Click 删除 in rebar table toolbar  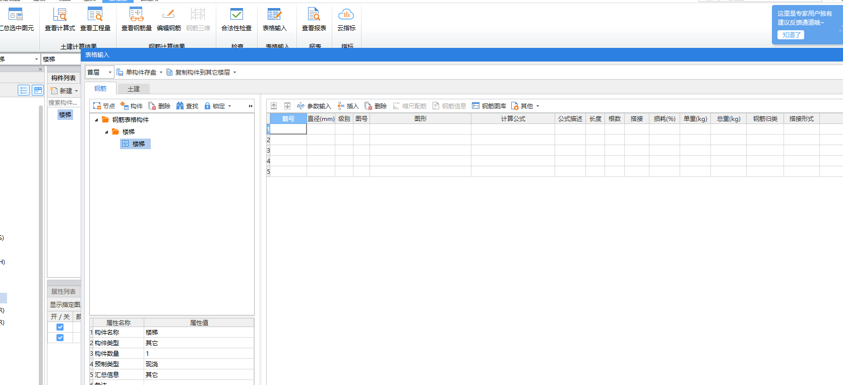[x=376, y=106]
